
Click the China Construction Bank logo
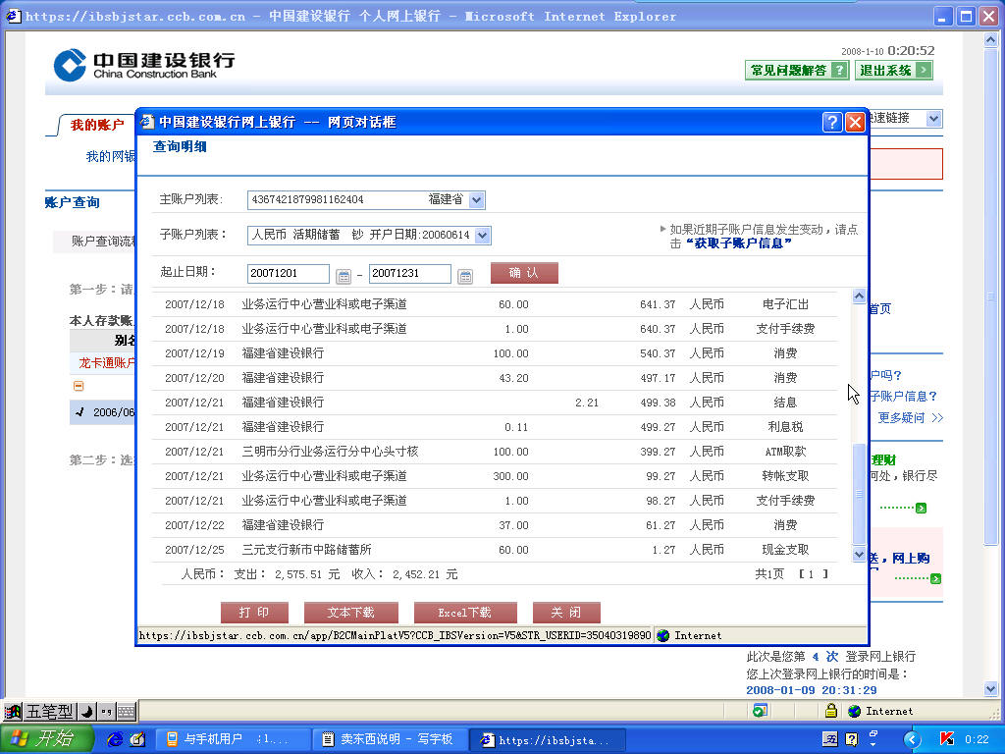[x=144, y=65]
